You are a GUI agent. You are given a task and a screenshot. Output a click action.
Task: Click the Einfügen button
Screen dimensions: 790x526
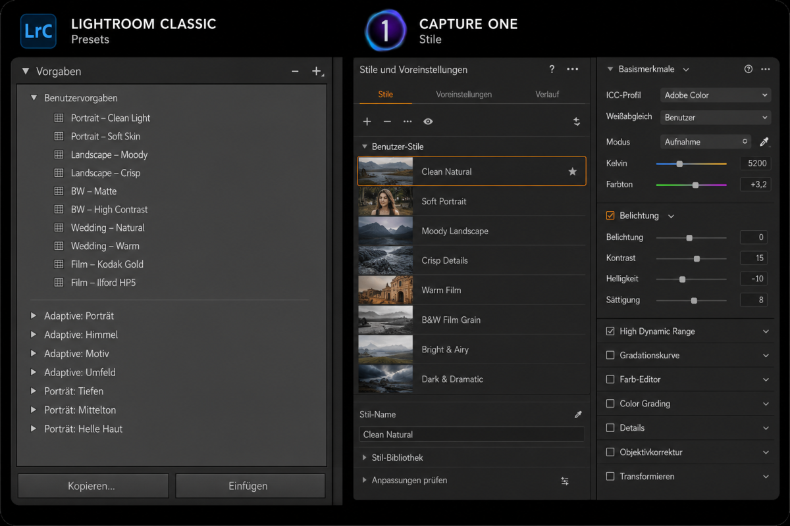[250, 487]
